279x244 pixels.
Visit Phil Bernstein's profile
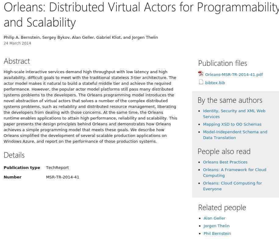coord(217,234)
